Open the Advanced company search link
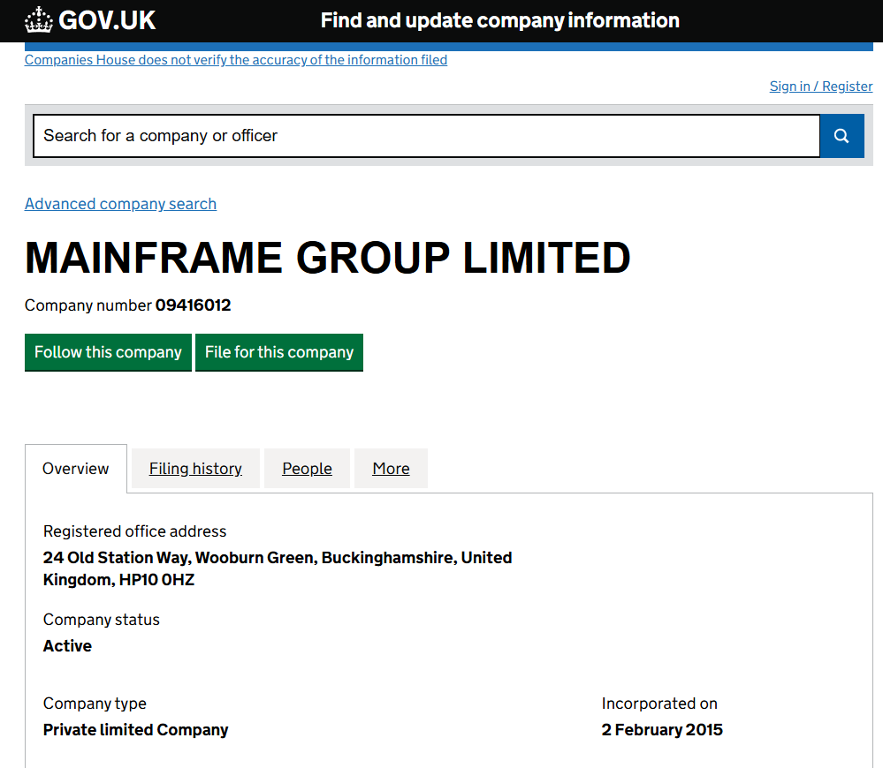Viewport: 883px width, 768px height. pyautogui.click(x=120, y=204)
